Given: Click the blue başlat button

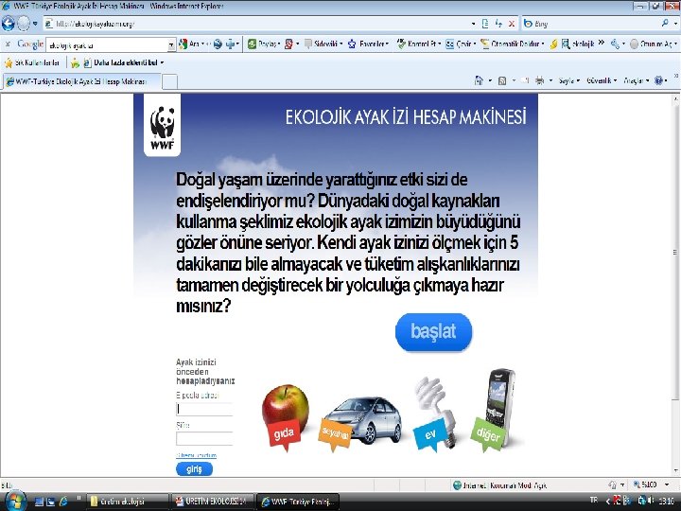Looking at the screenshot, I should pyautogui.click(x=433, y=331).
